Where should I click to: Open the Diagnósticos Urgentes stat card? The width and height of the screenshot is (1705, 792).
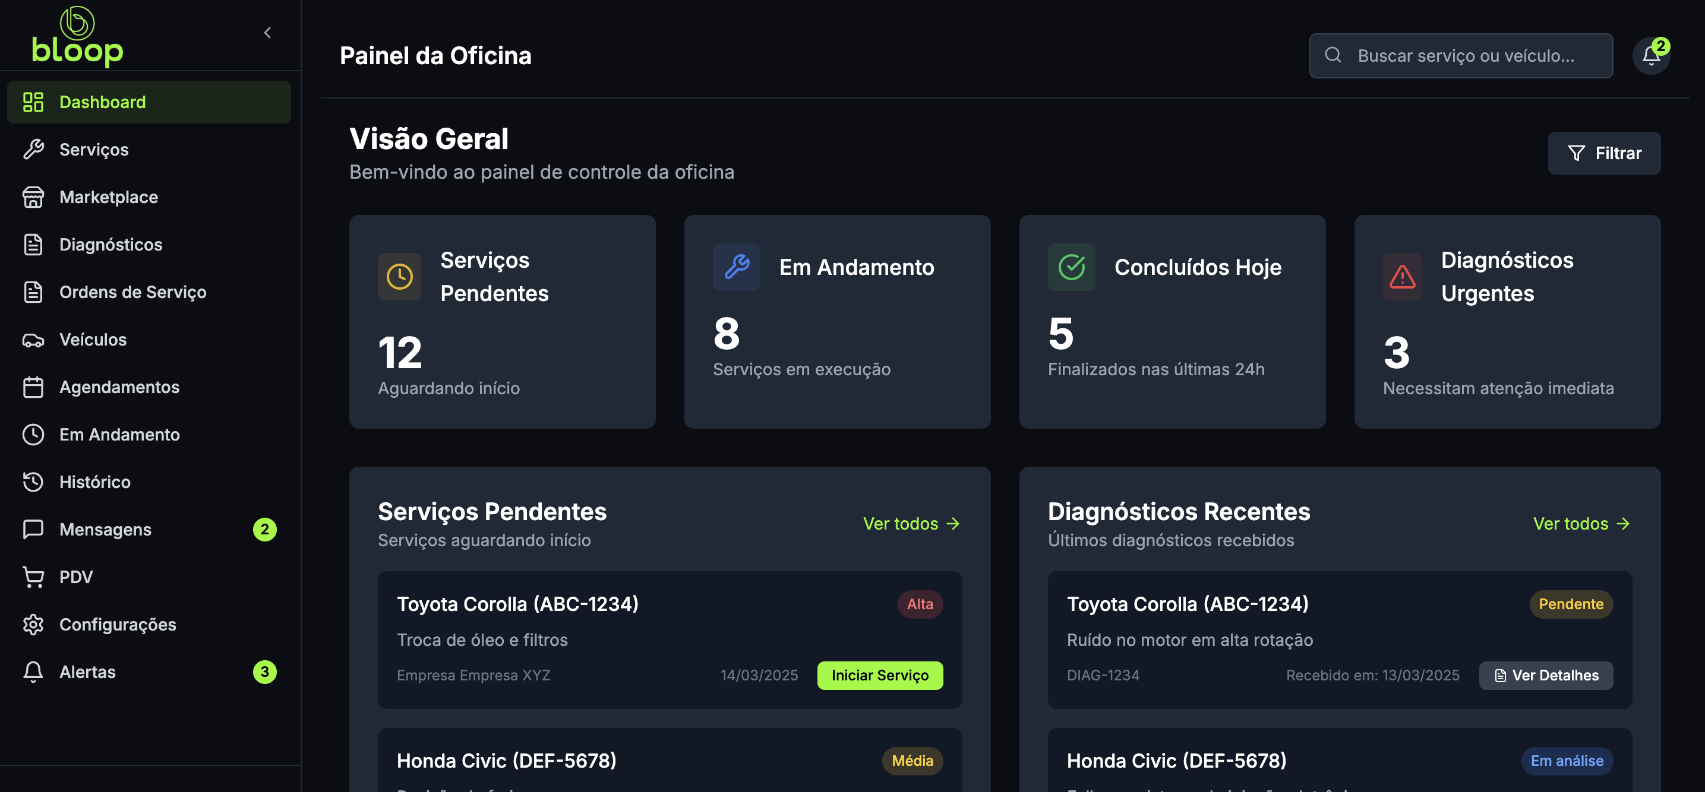(1507, 322)
